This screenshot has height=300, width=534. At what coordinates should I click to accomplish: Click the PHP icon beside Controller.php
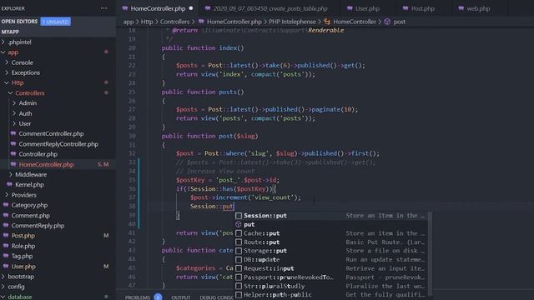[x=13, y=153]
